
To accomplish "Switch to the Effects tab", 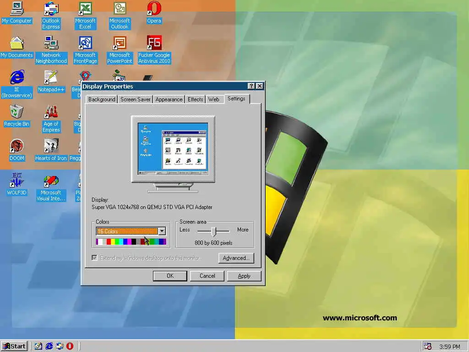I will pyautogui.click(x=195, y=99).
